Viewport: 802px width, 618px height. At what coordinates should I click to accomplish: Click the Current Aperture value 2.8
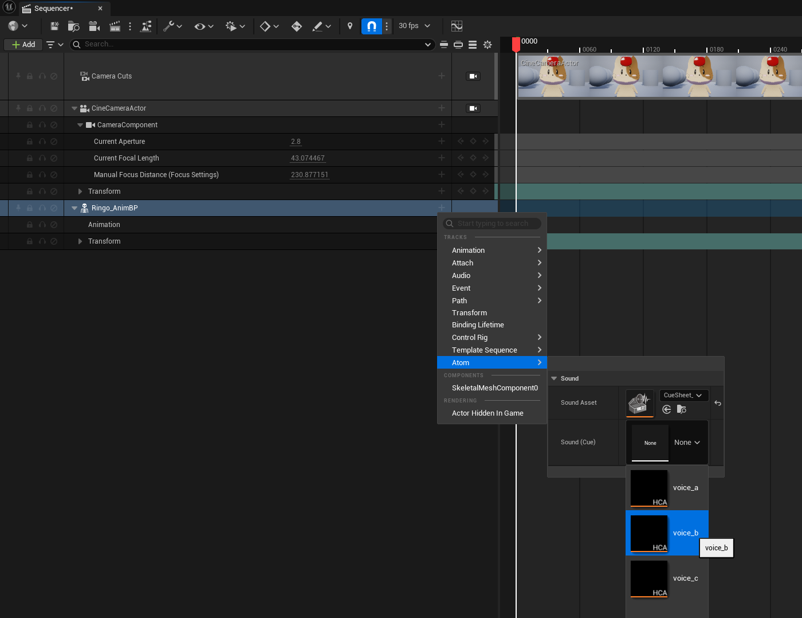(296, 141)
